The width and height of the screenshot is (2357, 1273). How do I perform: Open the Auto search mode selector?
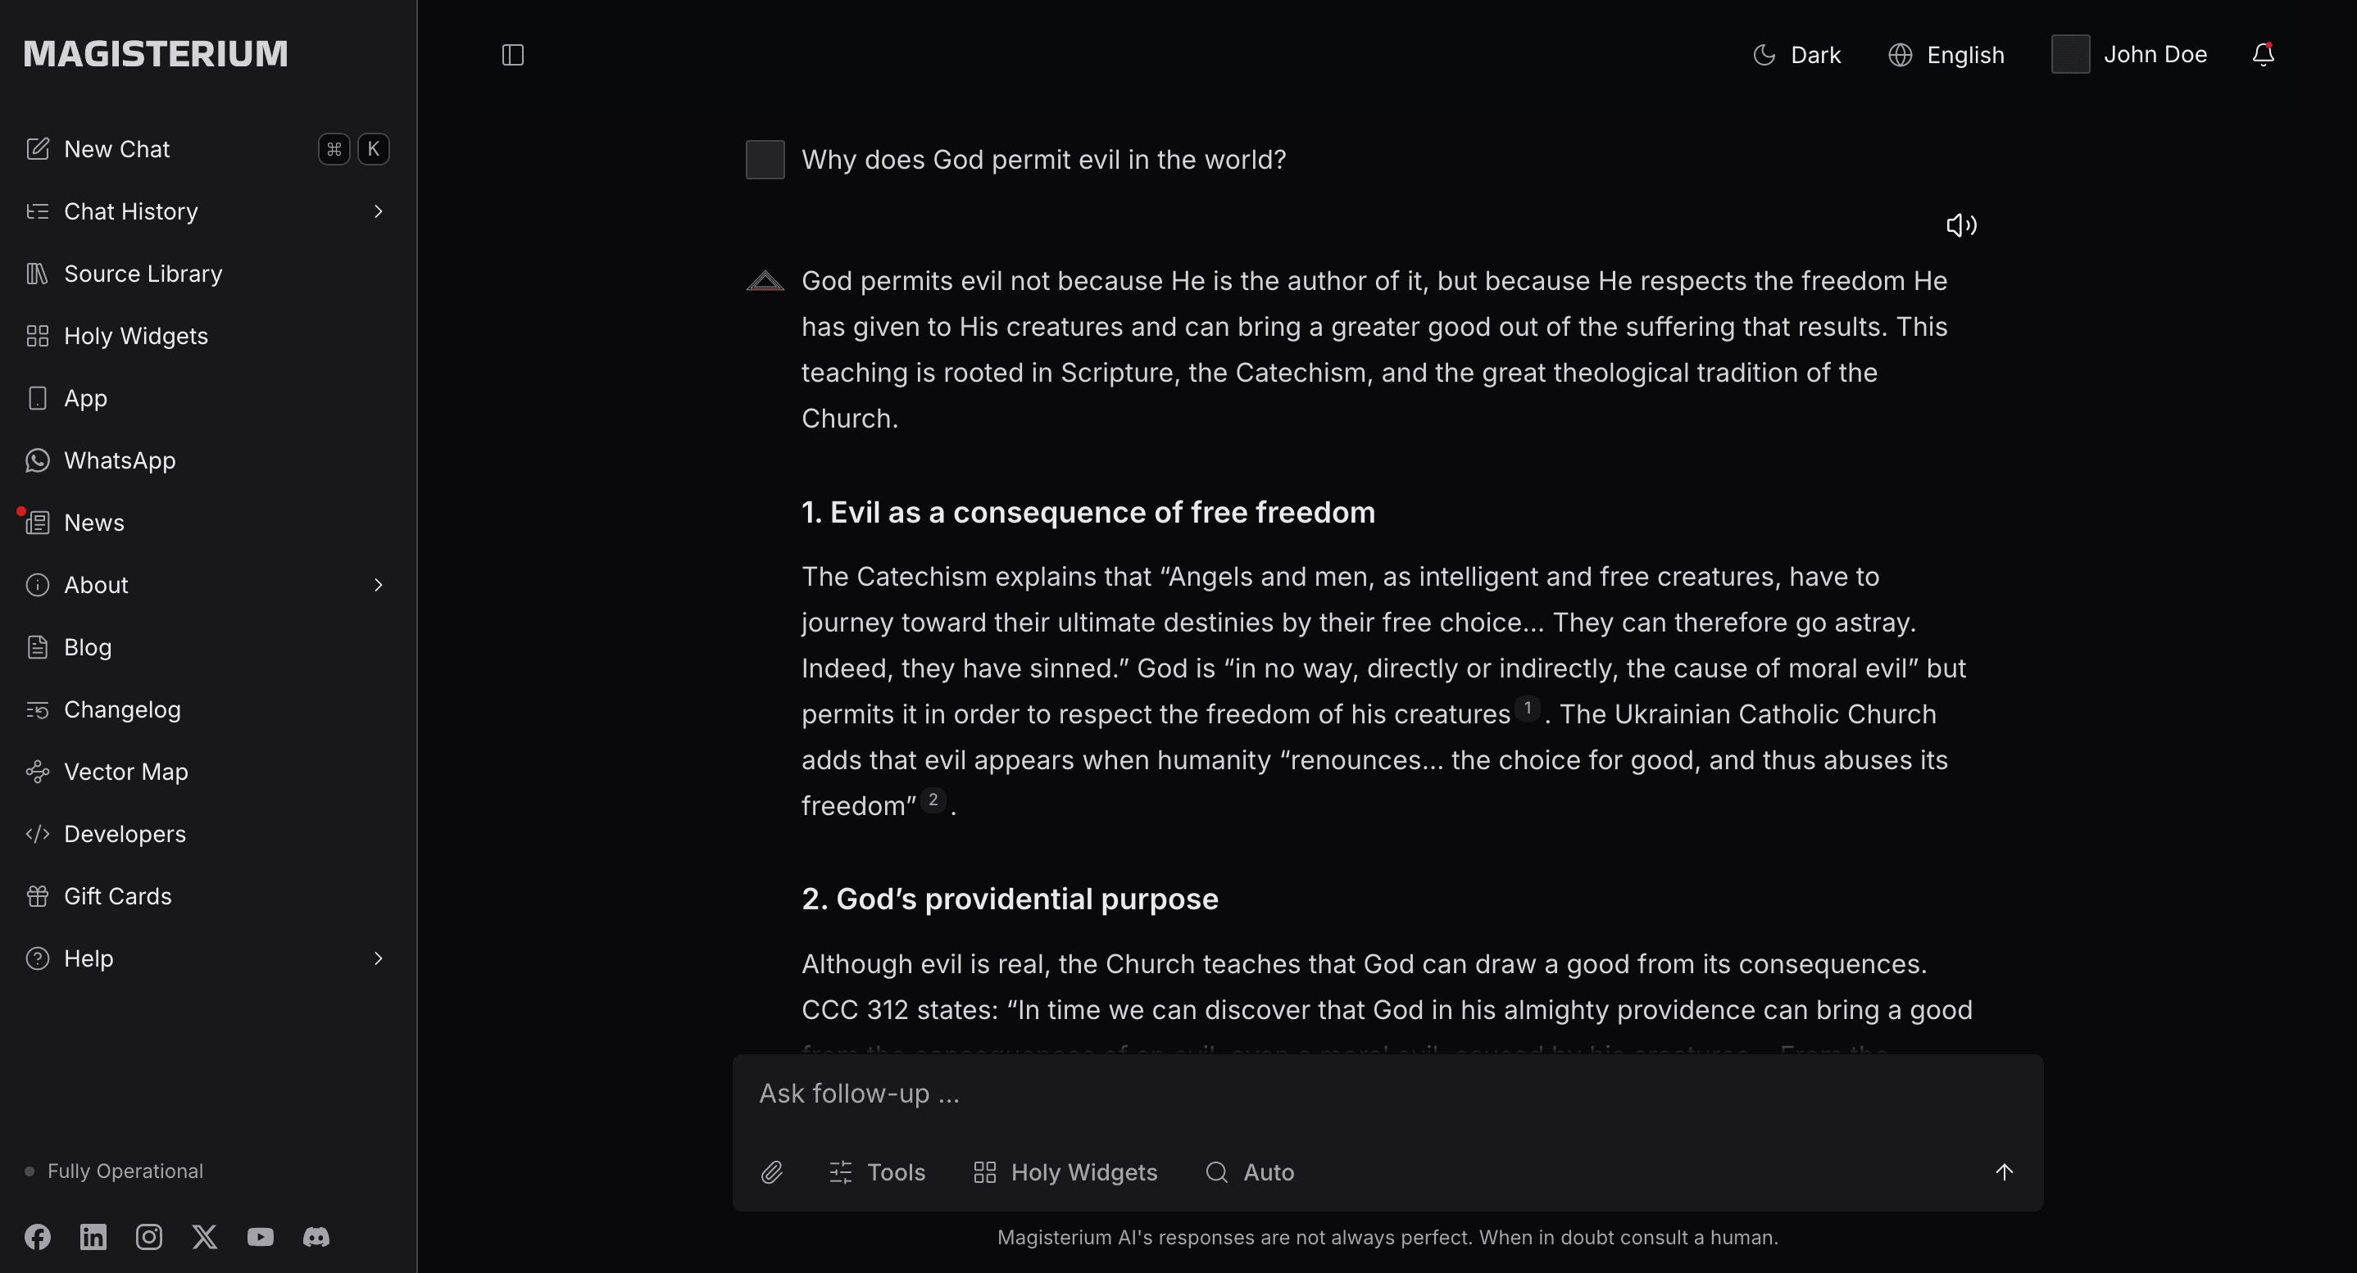click(x=1250, y=1172)
